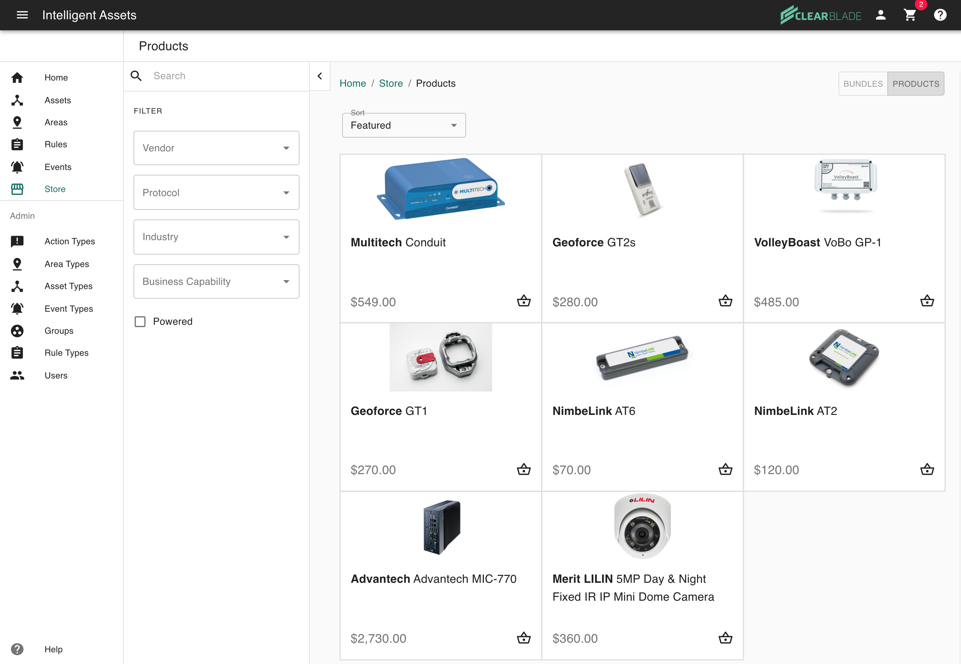961x664 pixels.
Task: Add Advantech MIC-770 to basket
Action: click(x=524, y=638)
